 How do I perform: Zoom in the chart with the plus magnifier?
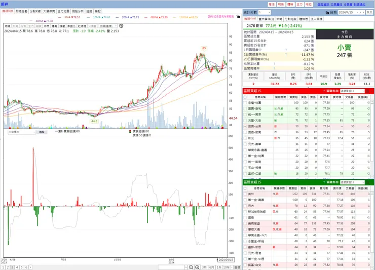coord(197,267)
